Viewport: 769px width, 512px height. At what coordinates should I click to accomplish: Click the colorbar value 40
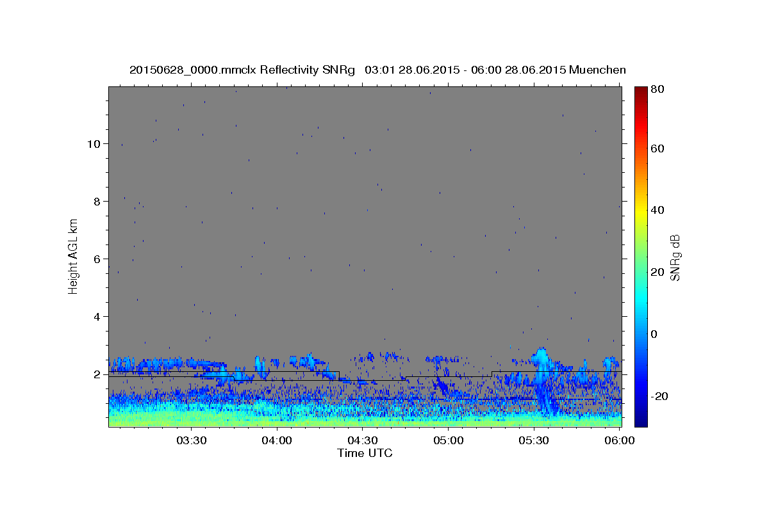[657, 210]
